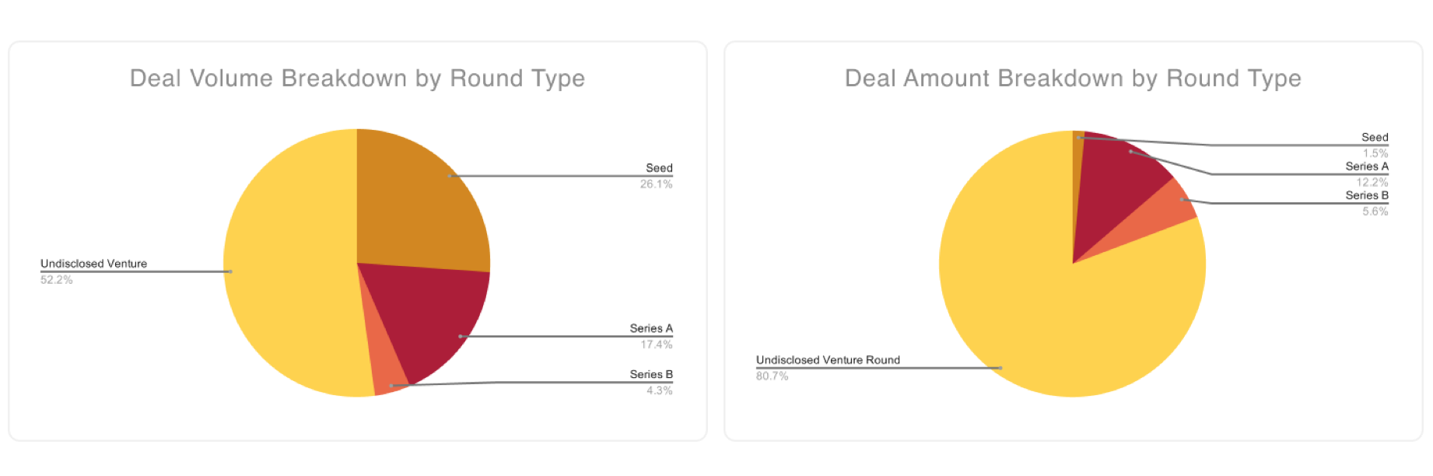Viewport: 1433px width, 476px height.
Task: Select the Series A label showing 12.2%
Action: 1367,166
